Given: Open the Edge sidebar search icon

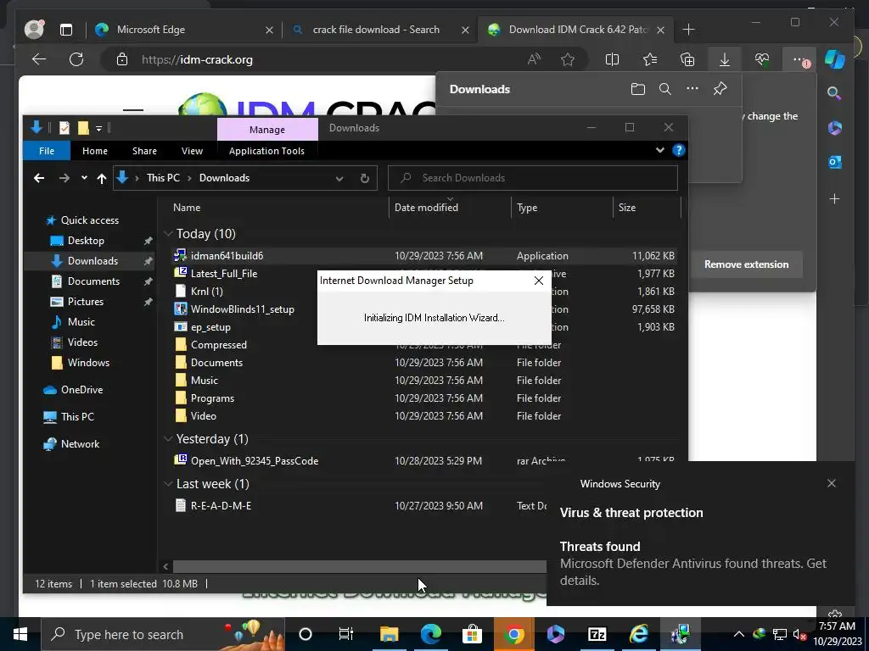Looking at the screenshot, I should 834,93.
